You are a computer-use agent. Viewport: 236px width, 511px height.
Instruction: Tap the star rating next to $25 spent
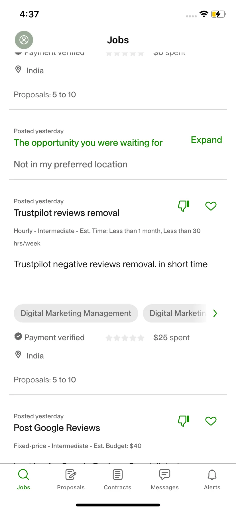pos(125,338)
